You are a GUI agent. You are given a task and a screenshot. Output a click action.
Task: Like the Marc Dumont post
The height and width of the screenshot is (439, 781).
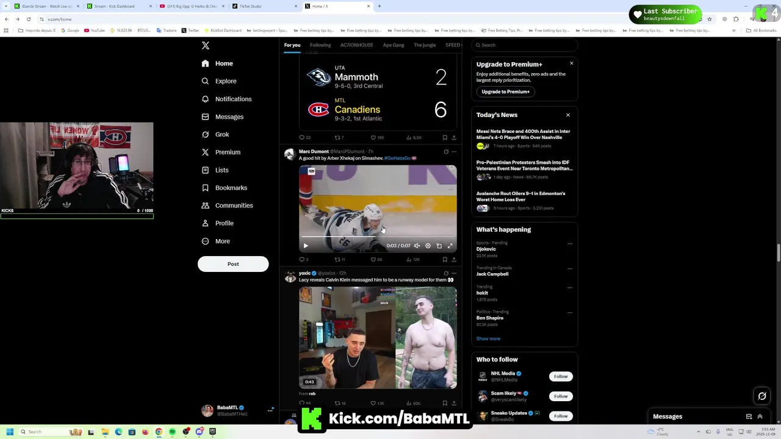click(376, 259)
